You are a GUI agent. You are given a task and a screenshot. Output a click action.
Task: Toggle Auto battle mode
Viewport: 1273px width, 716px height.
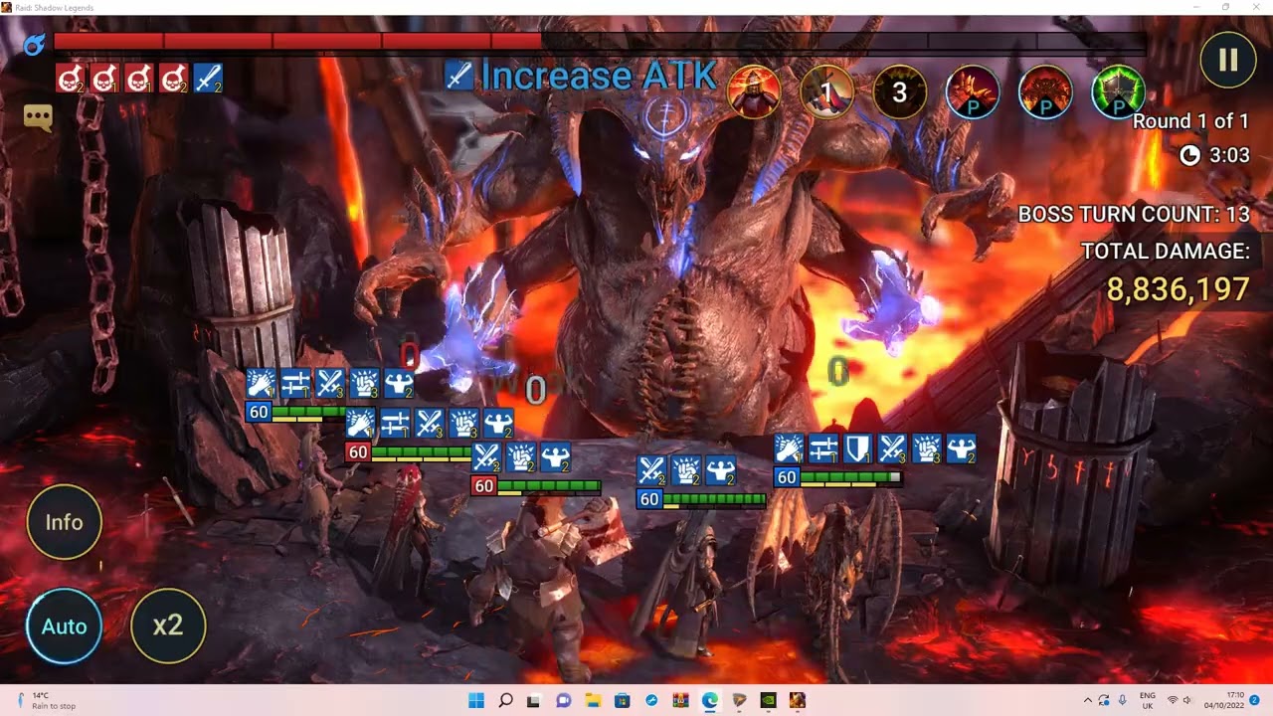point(64,626)
